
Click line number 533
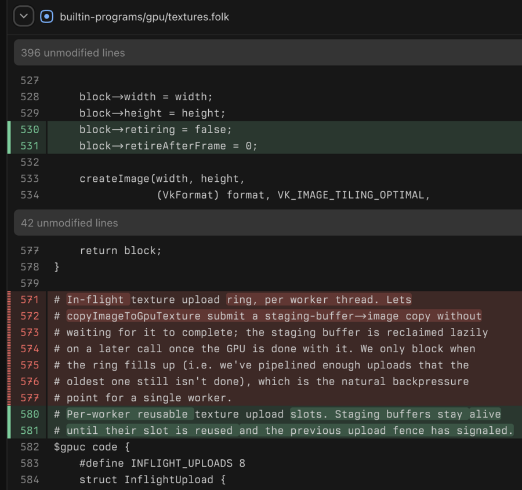tap(30, 178)
